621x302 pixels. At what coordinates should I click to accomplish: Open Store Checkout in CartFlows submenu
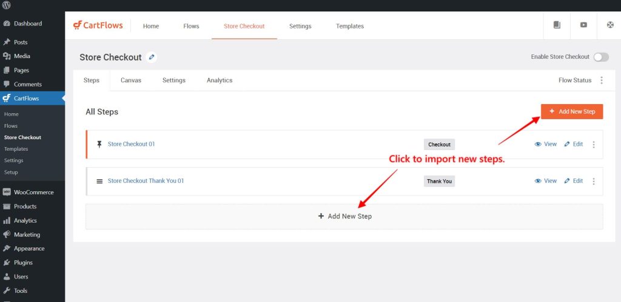22,137
